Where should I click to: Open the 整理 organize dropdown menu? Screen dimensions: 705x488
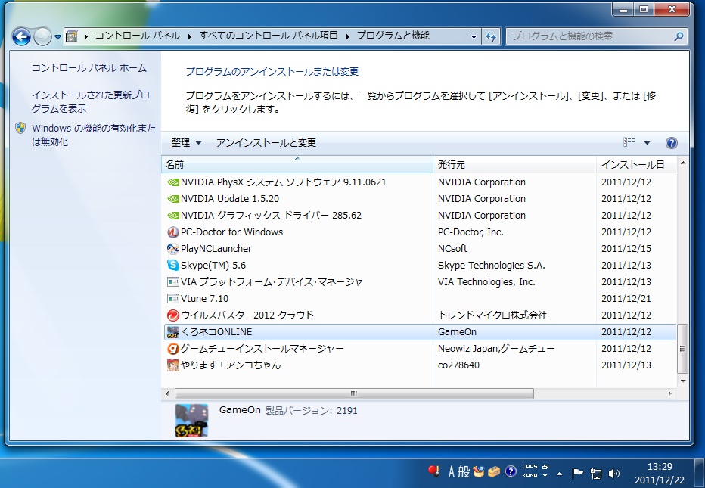(186, 143)
